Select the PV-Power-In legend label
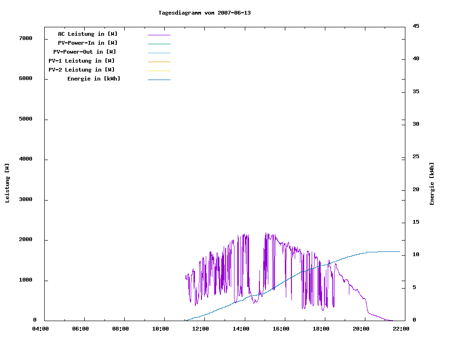The height and width of the screenshot is (339, 452). click(x=88, y=43)
